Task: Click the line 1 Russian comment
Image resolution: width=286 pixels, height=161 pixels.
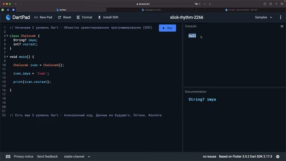Action: 81,28
